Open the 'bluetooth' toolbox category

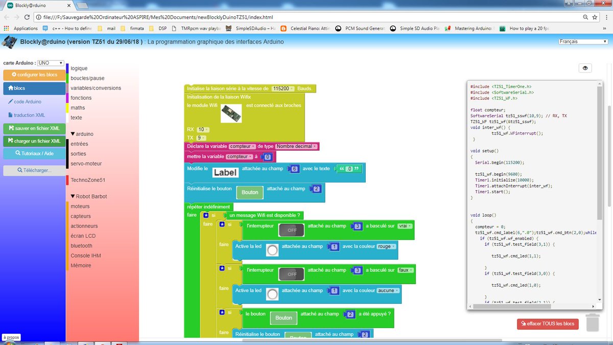(81, 245)
